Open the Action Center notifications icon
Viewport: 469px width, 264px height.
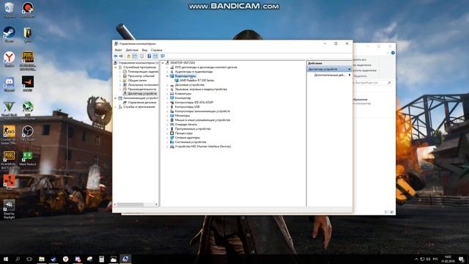point(462,259)
